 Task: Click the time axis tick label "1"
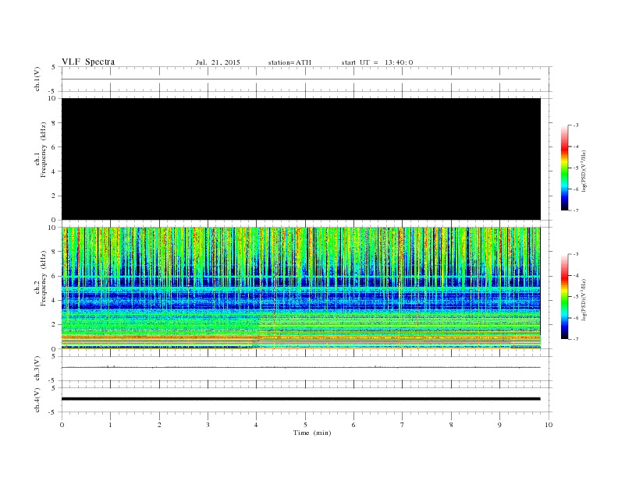110,425
